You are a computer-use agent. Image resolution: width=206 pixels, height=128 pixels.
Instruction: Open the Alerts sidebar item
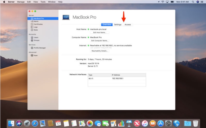tap(35, 21)
